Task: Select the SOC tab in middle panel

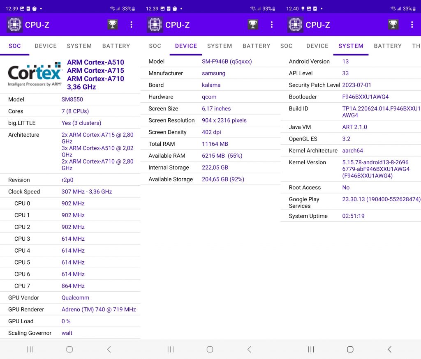Action: point(155,46)
